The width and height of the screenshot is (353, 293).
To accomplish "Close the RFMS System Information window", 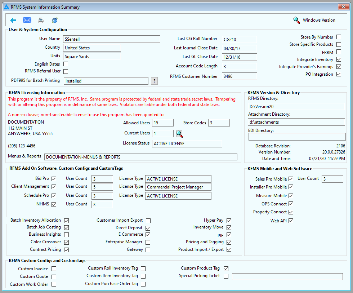I will click(343, 7).
